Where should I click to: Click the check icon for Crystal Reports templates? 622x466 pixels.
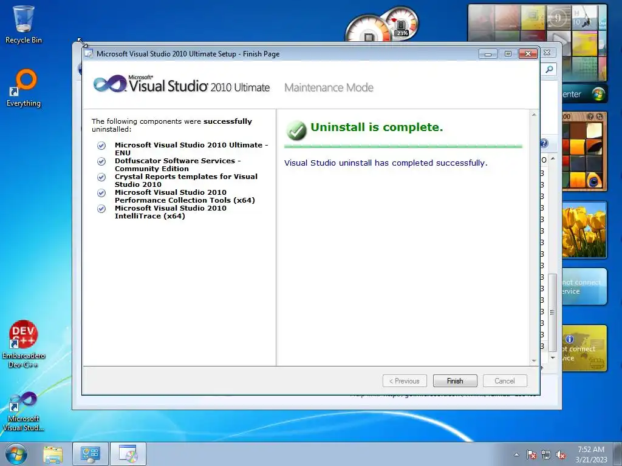[x=101, y=177]
